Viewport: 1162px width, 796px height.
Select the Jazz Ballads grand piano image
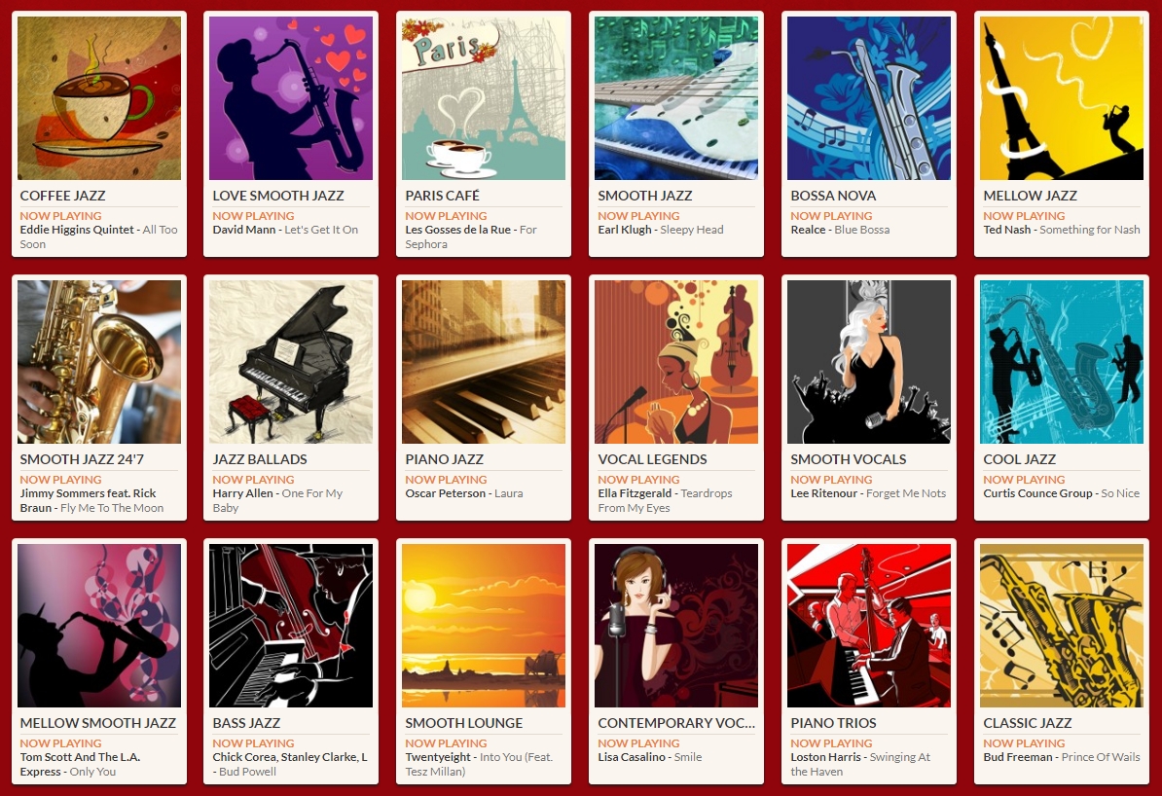(291, 362)
